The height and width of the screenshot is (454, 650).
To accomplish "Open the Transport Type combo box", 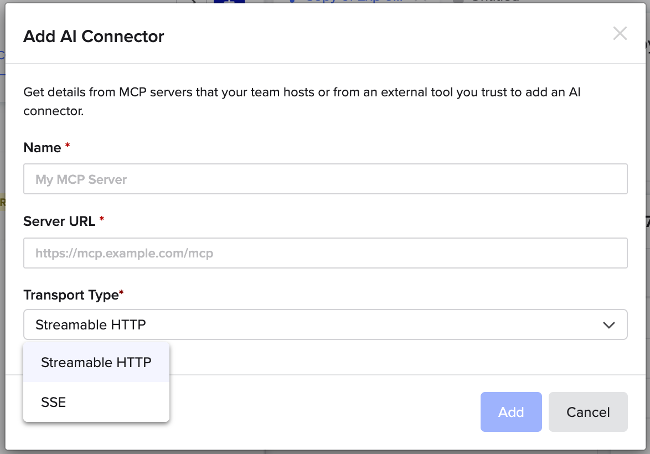I will (x=325, y=324).
